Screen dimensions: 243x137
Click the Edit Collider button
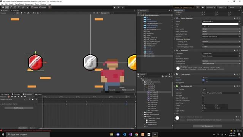[204, 90]
